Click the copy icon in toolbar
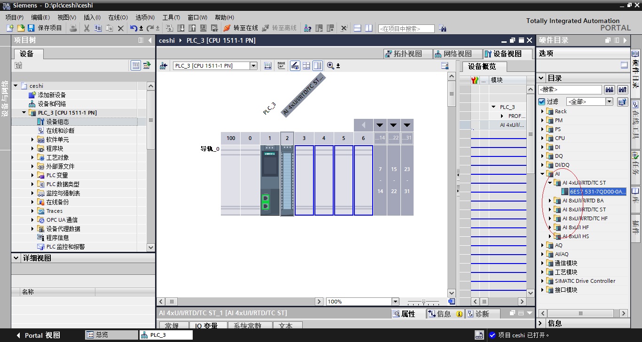 pos(98,28)
